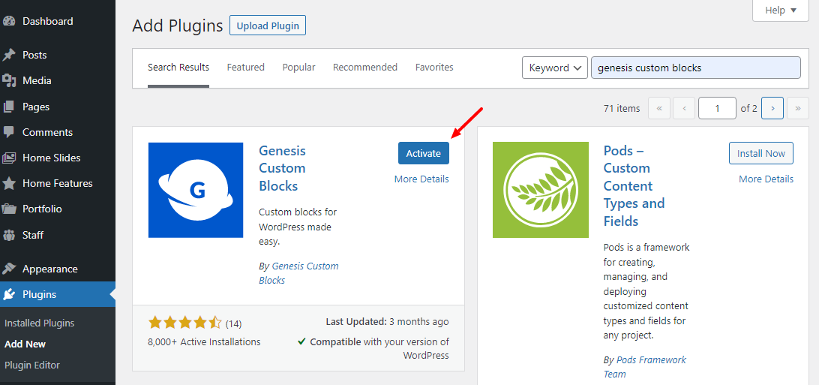Go to next page of results
Screen dimensions: 819x385
772,108
